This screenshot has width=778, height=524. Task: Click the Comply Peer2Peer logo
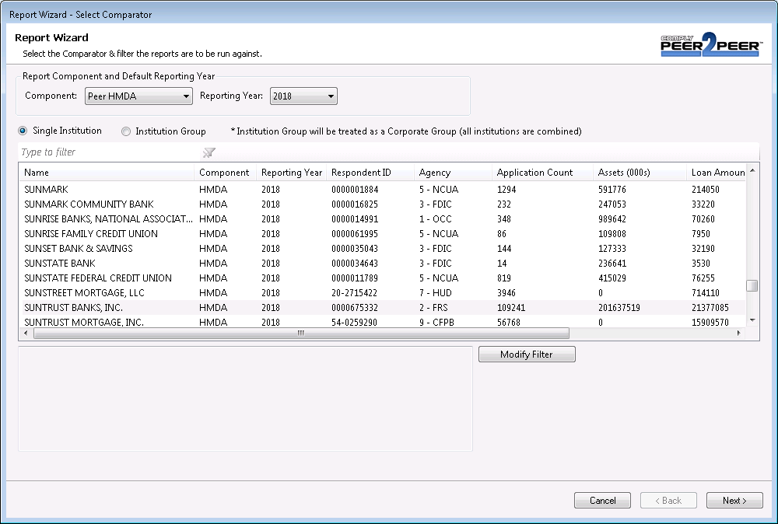[710, 44]
